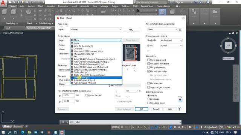241x135 pixels.
Task: Open notification center in system tray
Action: [235, 132]
